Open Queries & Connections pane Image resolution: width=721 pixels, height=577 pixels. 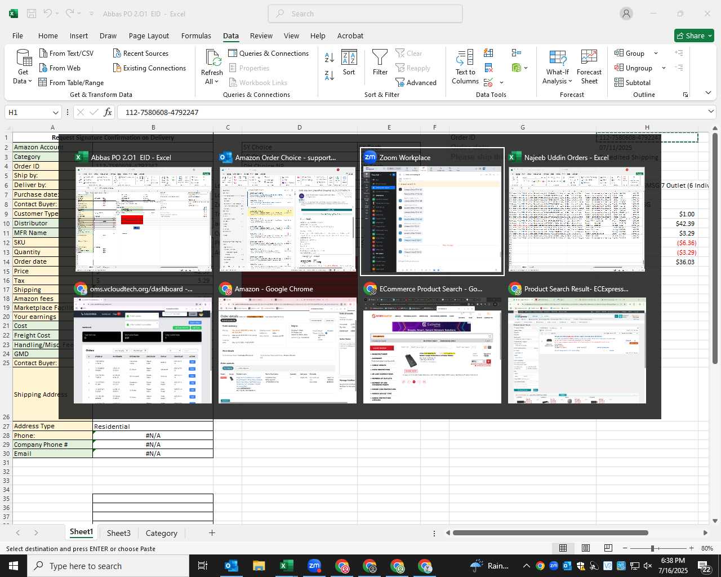[x=269, y=54]
